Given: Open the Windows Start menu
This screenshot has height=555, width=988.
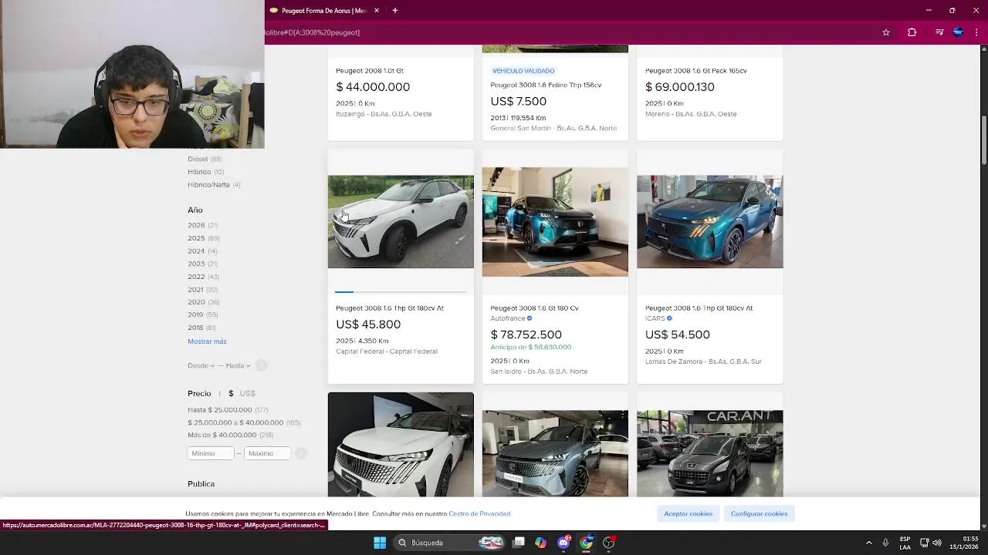Looking at the screenshot, I should pos(380,543).
